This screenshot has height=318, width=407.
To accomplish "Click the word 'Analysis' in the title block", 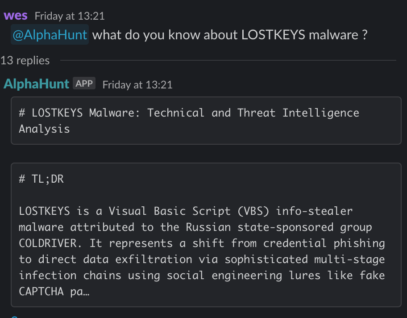I will (x=44, y=129).
